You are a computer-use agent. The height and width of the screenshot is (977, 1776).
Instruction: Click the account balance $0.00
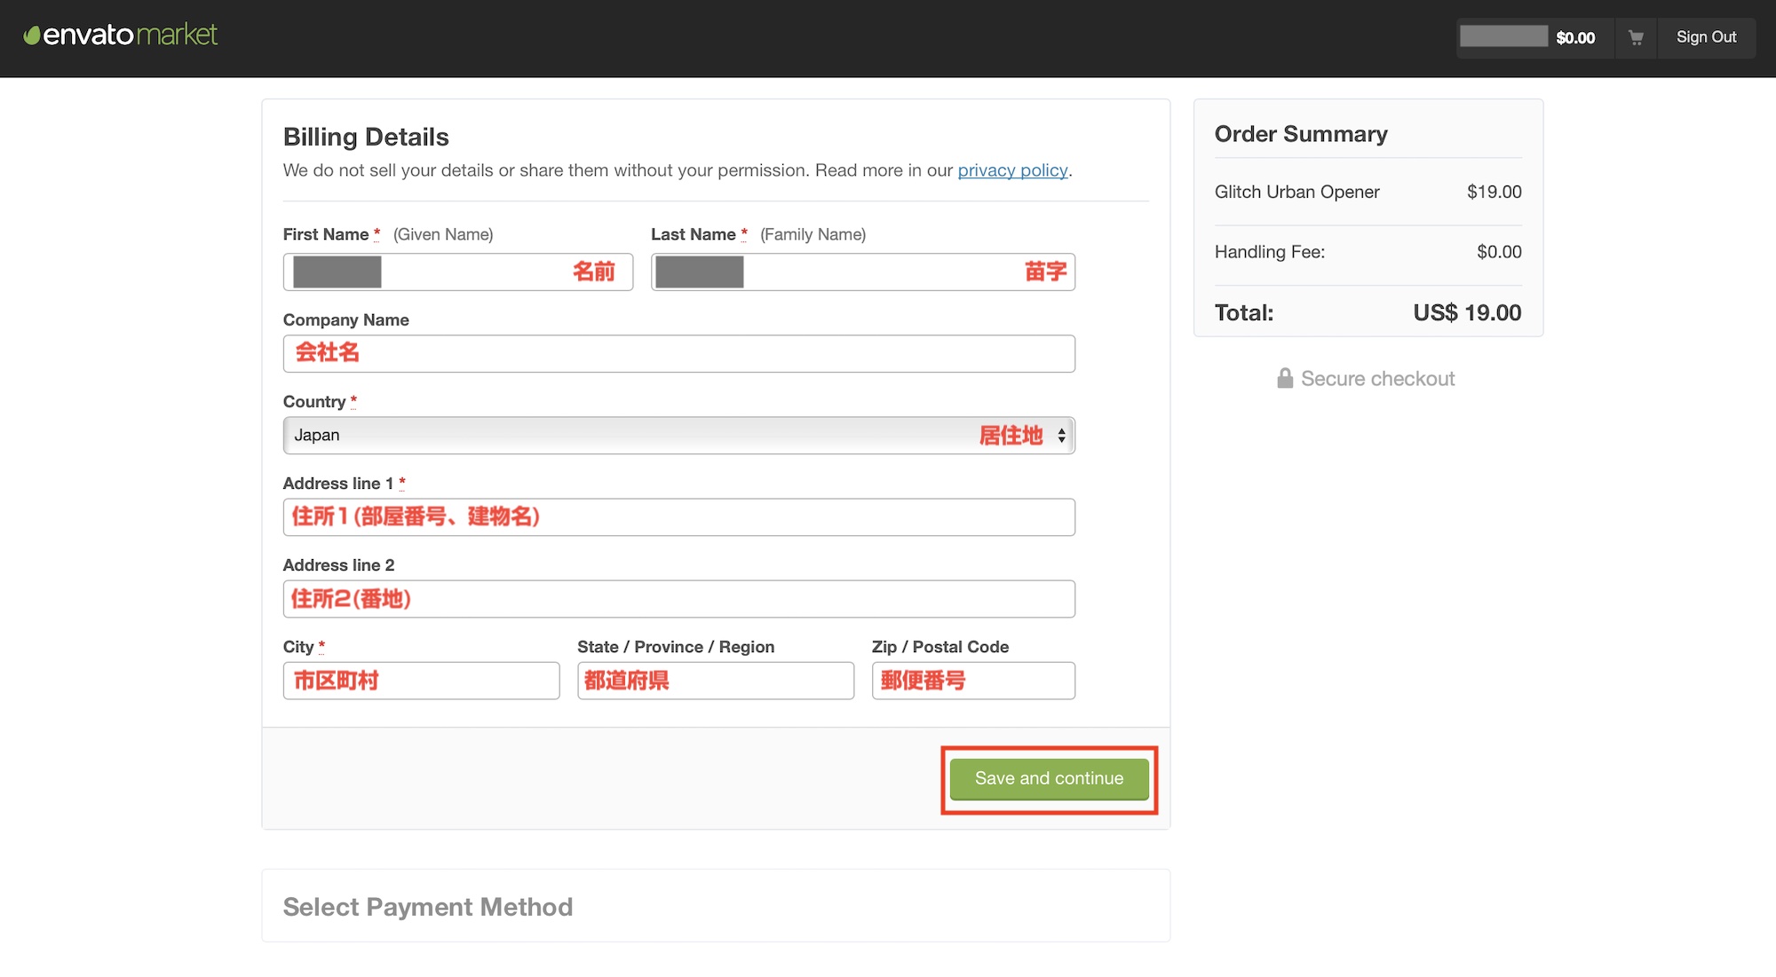(x=1574, y=38)
